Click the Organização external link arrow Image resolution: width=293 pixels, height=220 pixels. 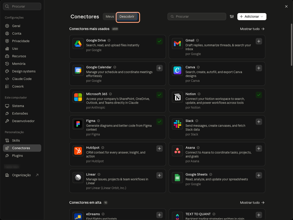point(37,175)
